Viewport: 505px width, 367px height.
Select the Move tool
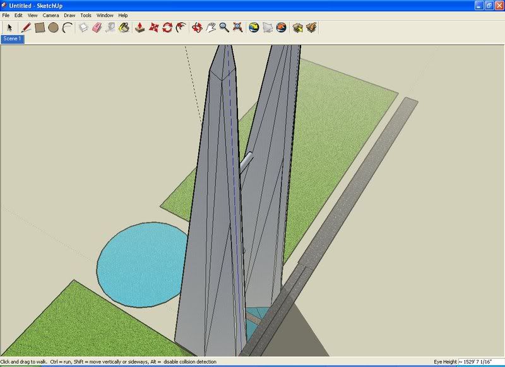153,27
